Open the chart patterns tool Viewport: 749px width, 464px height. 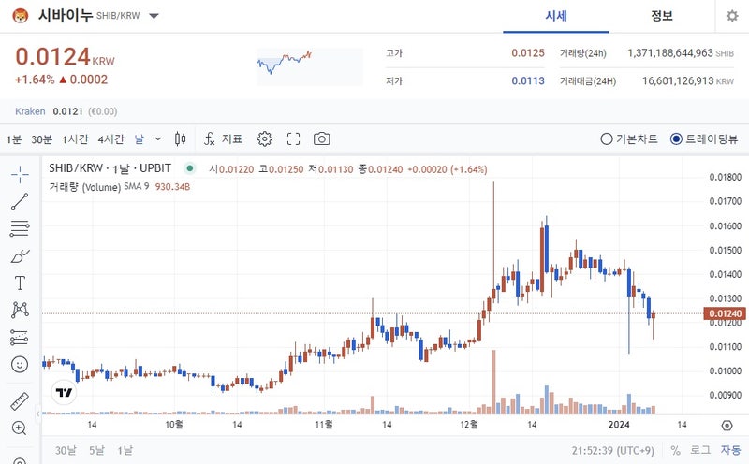point(20,311)
